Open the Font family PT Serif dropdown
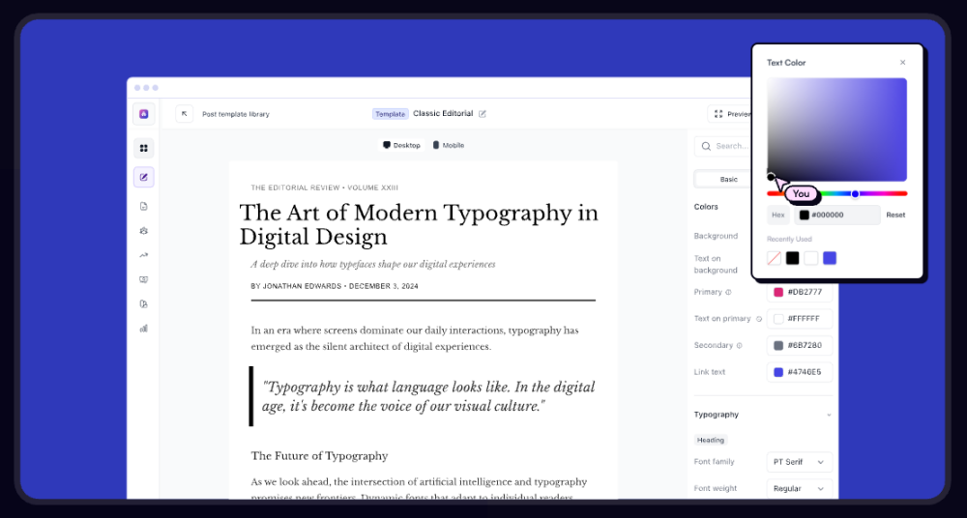Image resolution: width=967 pixels, height=518 pixels. pyautogui.click(x=799, y=462)
